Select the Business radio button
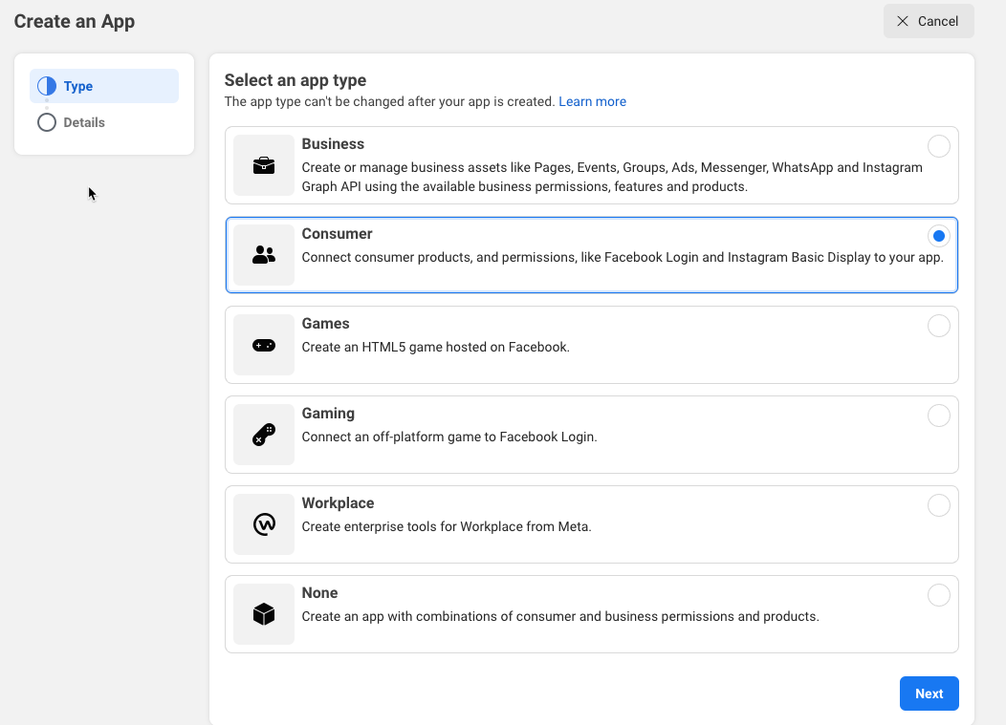 [939, 146]
